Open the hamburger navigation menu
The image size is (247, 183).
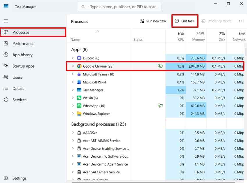point(6,21)
